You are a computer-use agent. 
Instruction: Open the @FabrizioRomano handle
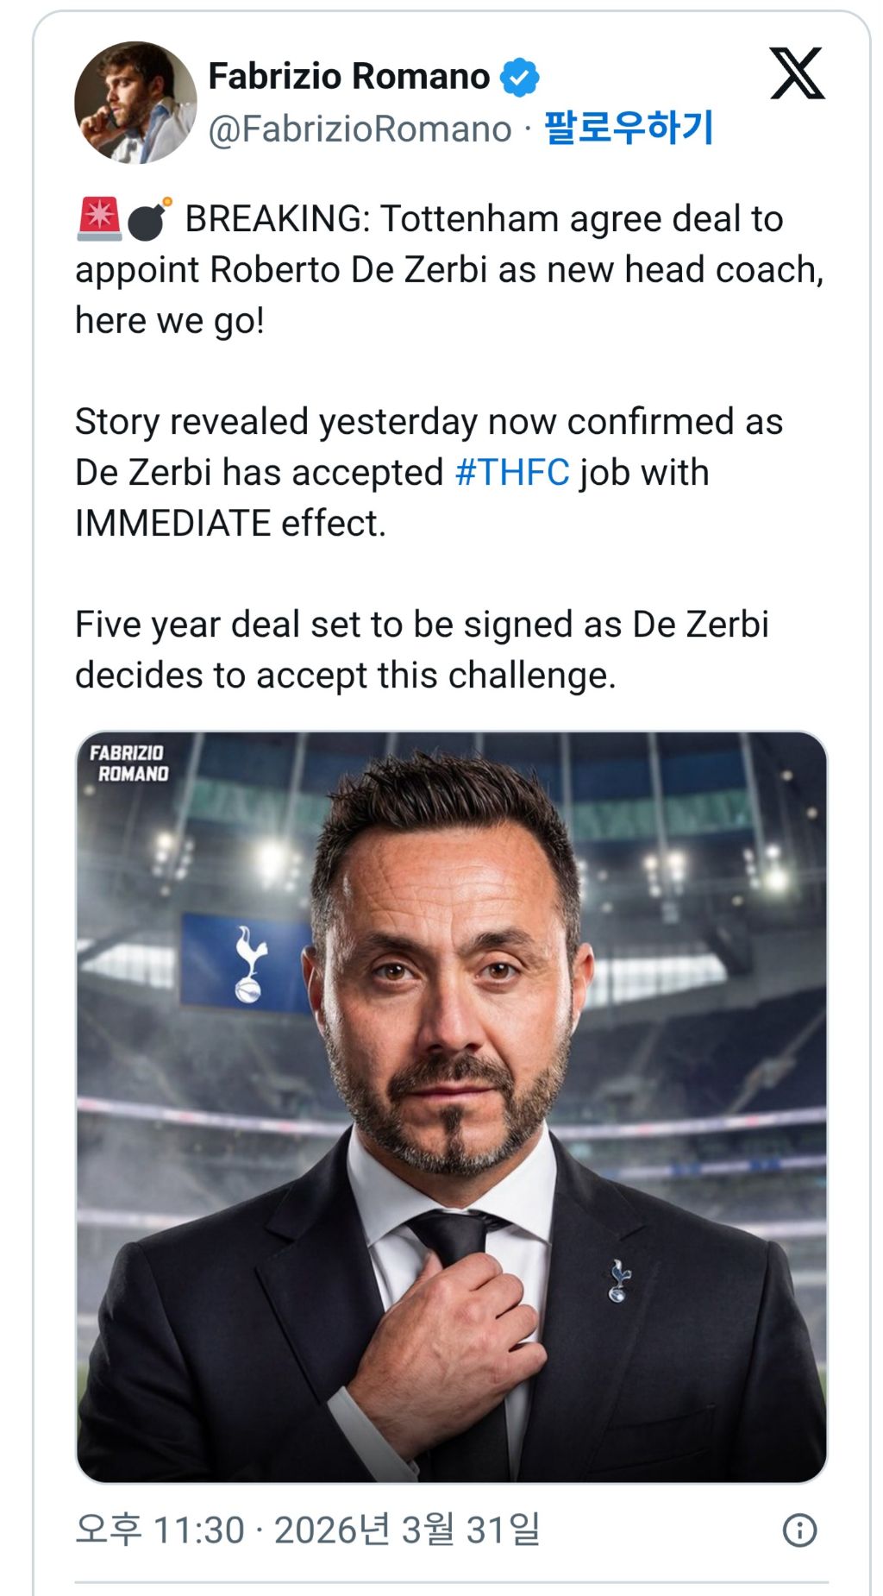point(360,129)
